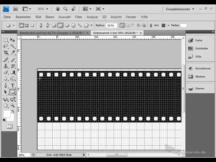Screen dimensions: 216x162
Task: Open the Datei menu
Action: point(7,17)
